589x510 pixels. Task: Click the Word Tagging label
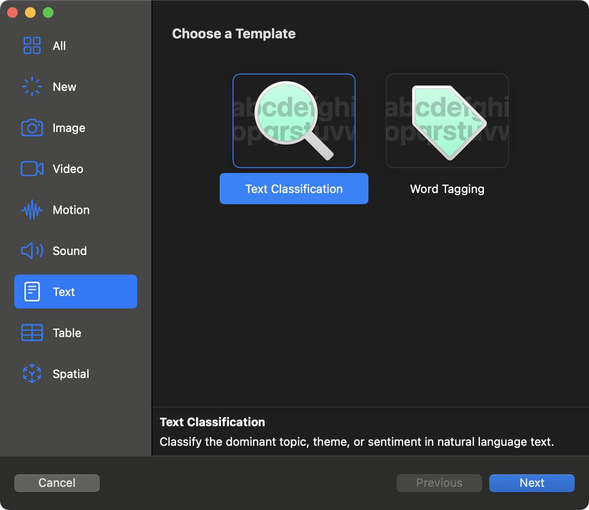pyautogui.click(x=447, y=189)
